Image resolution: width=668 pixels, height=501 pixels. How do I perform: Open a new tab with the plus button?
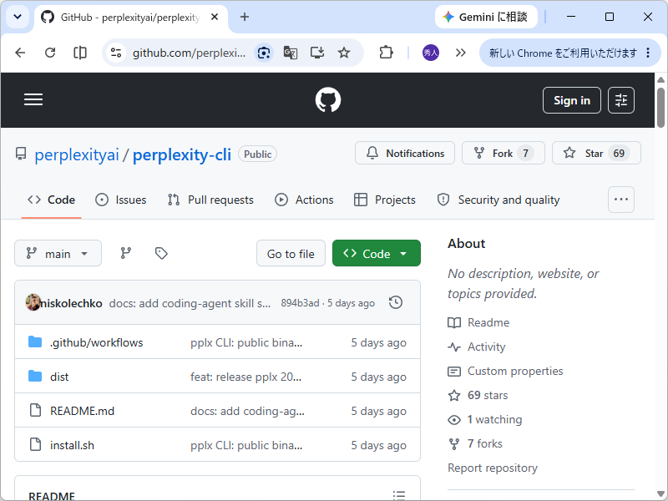pos(245,17)
